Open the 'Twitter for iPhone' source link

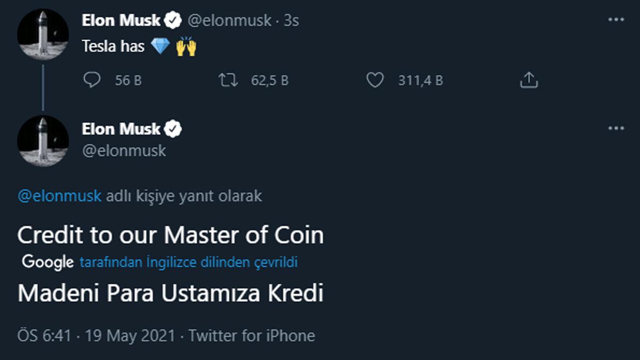tap(252, 335)
